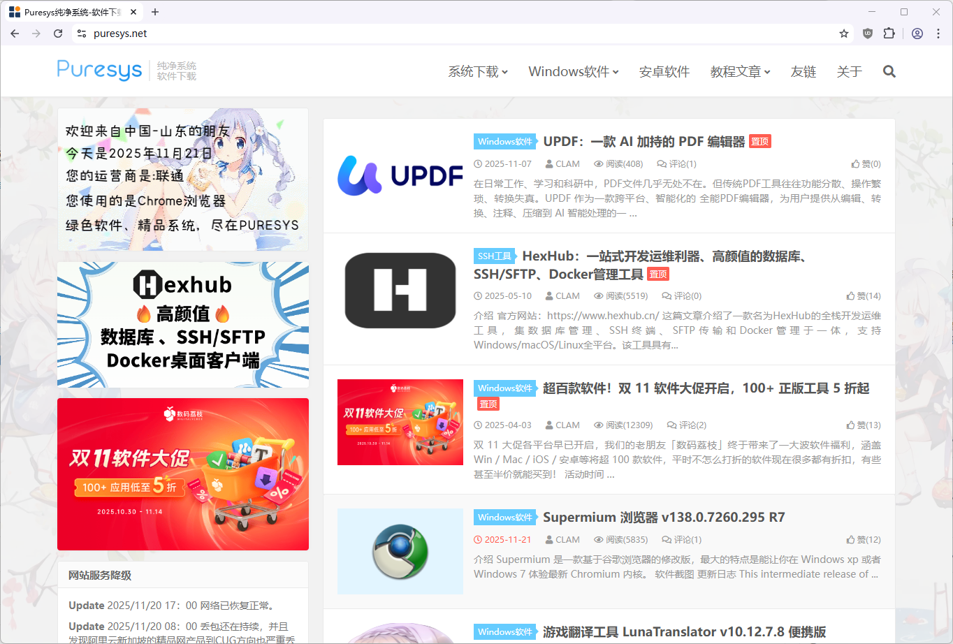Open the Windows软件 dropdown menu

click(573, 71)
